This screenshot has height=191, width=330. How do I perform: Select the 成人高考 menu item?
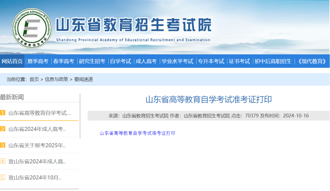pyautogui.click(x=146, y=61)
